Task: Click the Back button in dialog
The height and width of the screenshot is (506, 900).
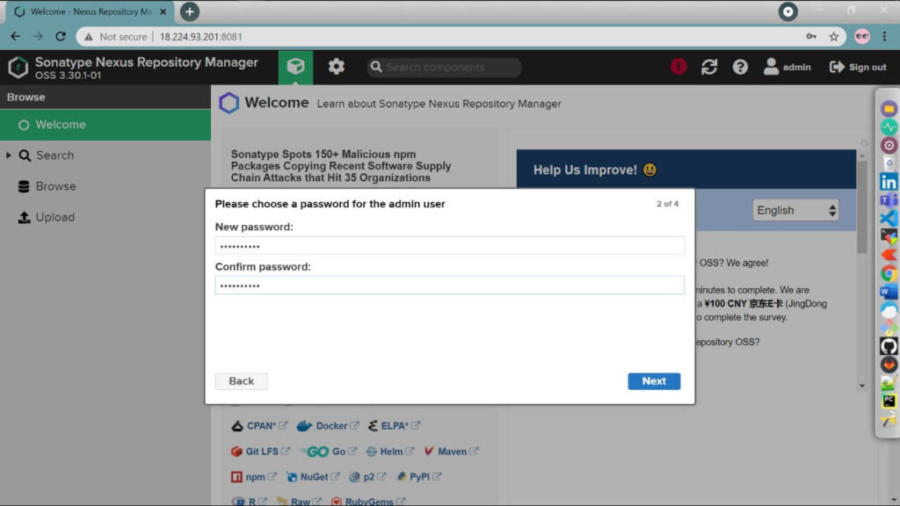Action: tap(241, 381)
